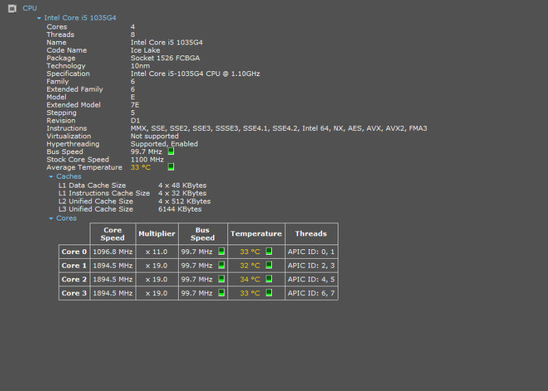Viewport: 548px width, 391px height.
Task: Click the Instructions list starting with MMX
Action: coord(279,128)
